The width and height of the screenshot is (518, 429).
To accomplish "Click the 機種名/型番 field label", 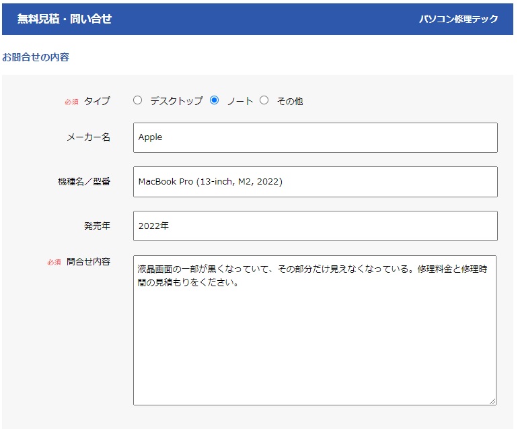I will tap(84, 182).
